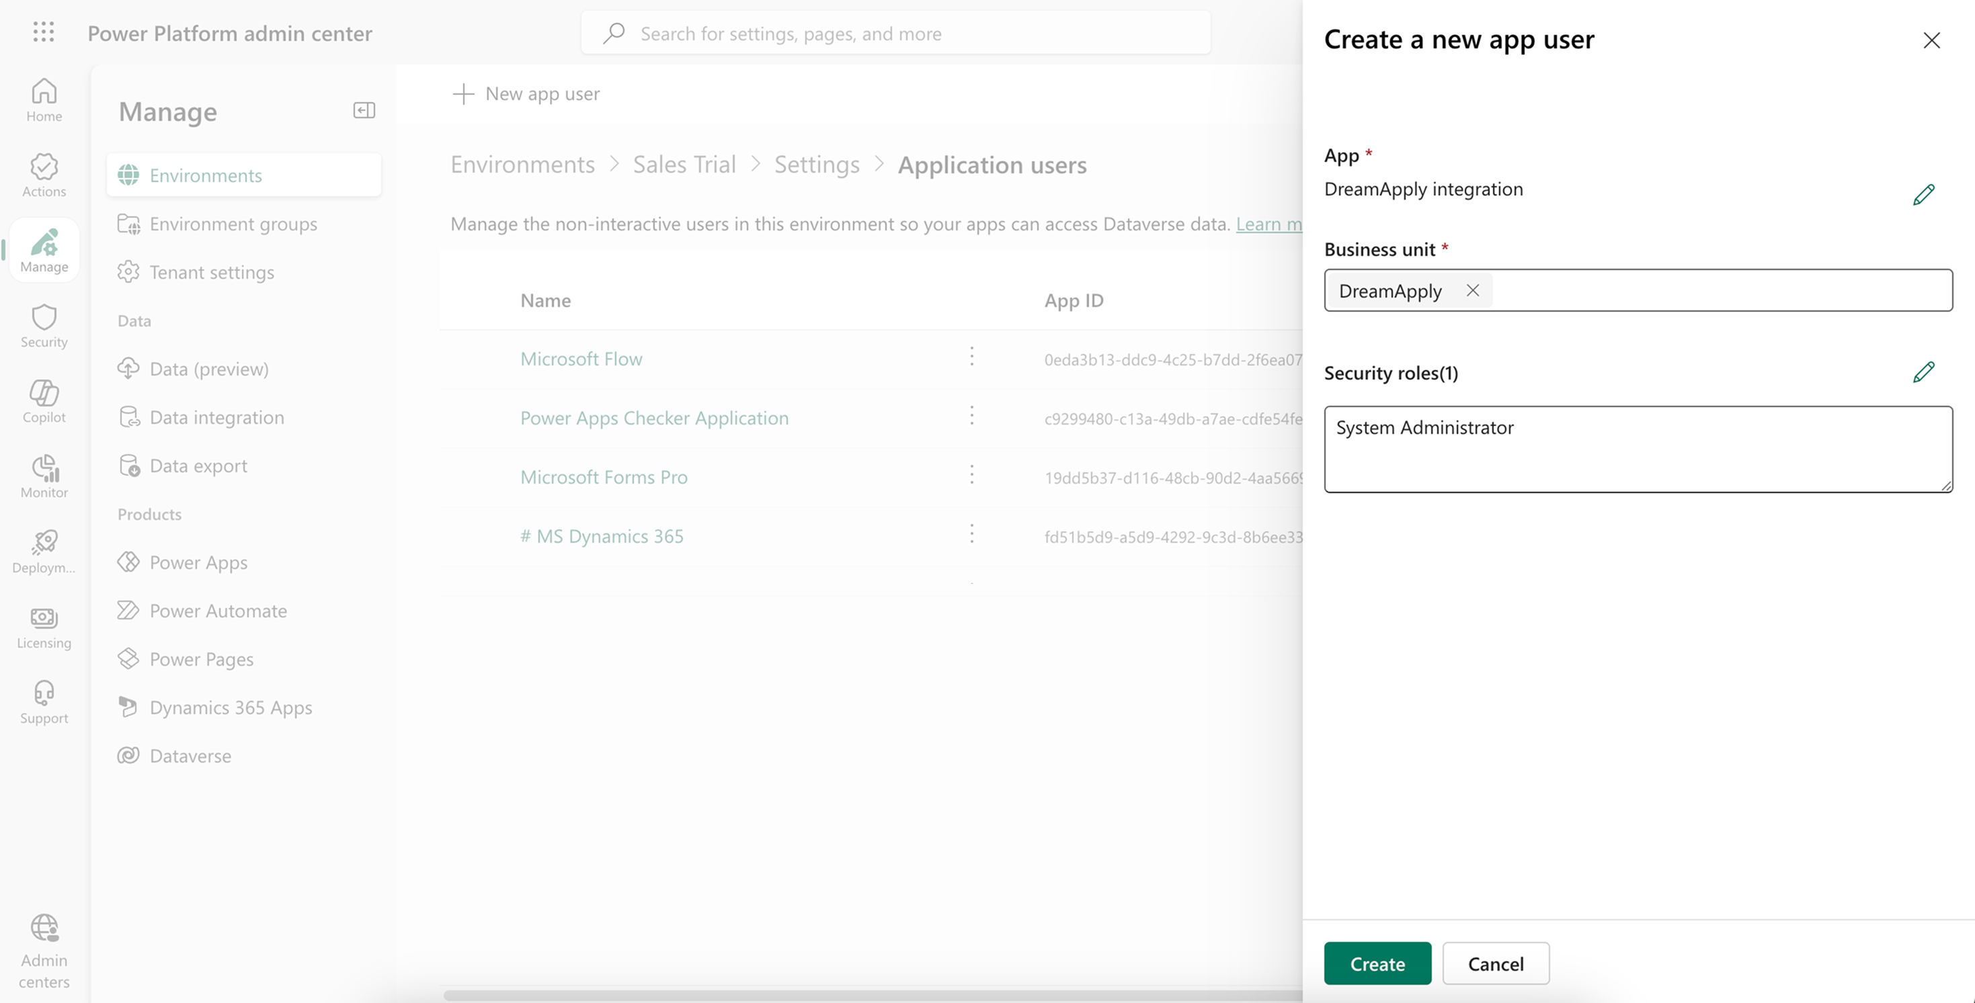Click the Create button

[x=1377, y=963]
